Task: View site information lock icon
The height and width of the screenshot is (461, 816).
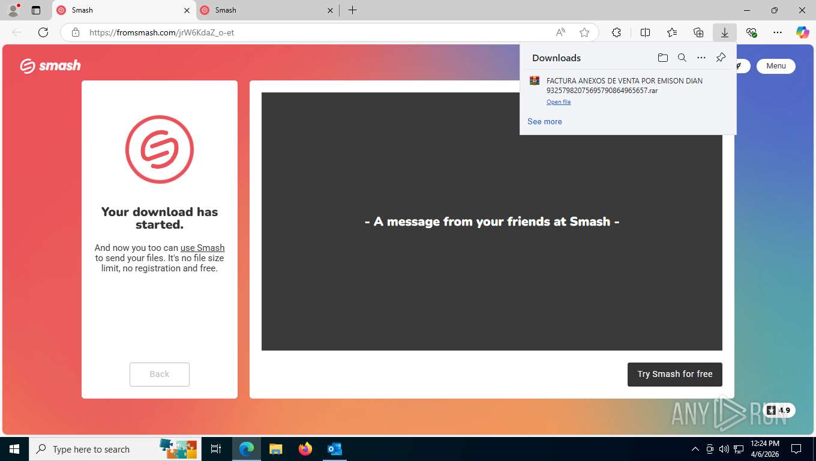Action: pyautogui.click(x=76, y=32)
